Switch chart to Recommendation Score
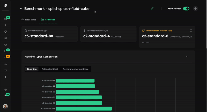 [76, 69]
